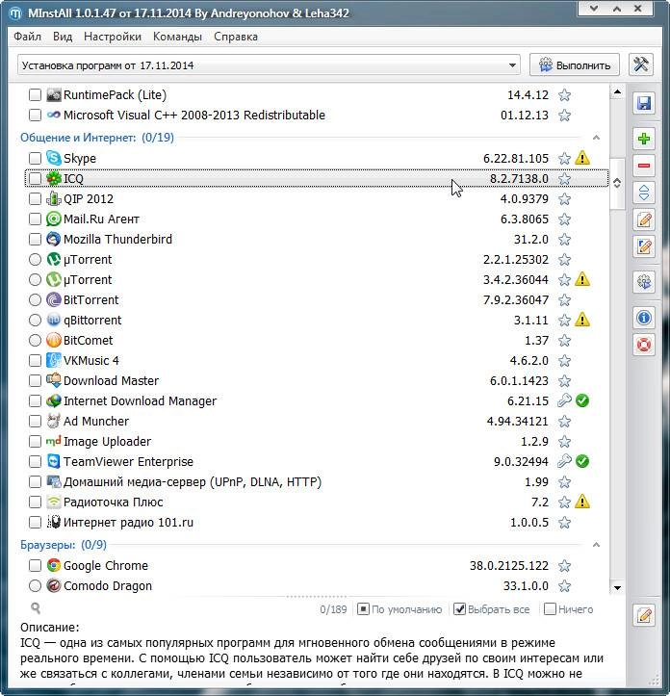This screenshot has height=696, width=670.
Task: Click the star icon for Mozilla Thunderbird
Action: pos(564,240)
